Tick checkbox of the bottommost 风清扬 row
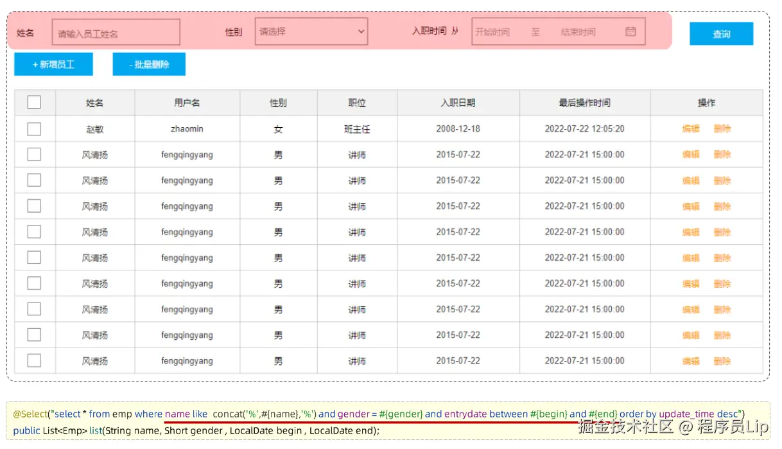 coord(34,360)
